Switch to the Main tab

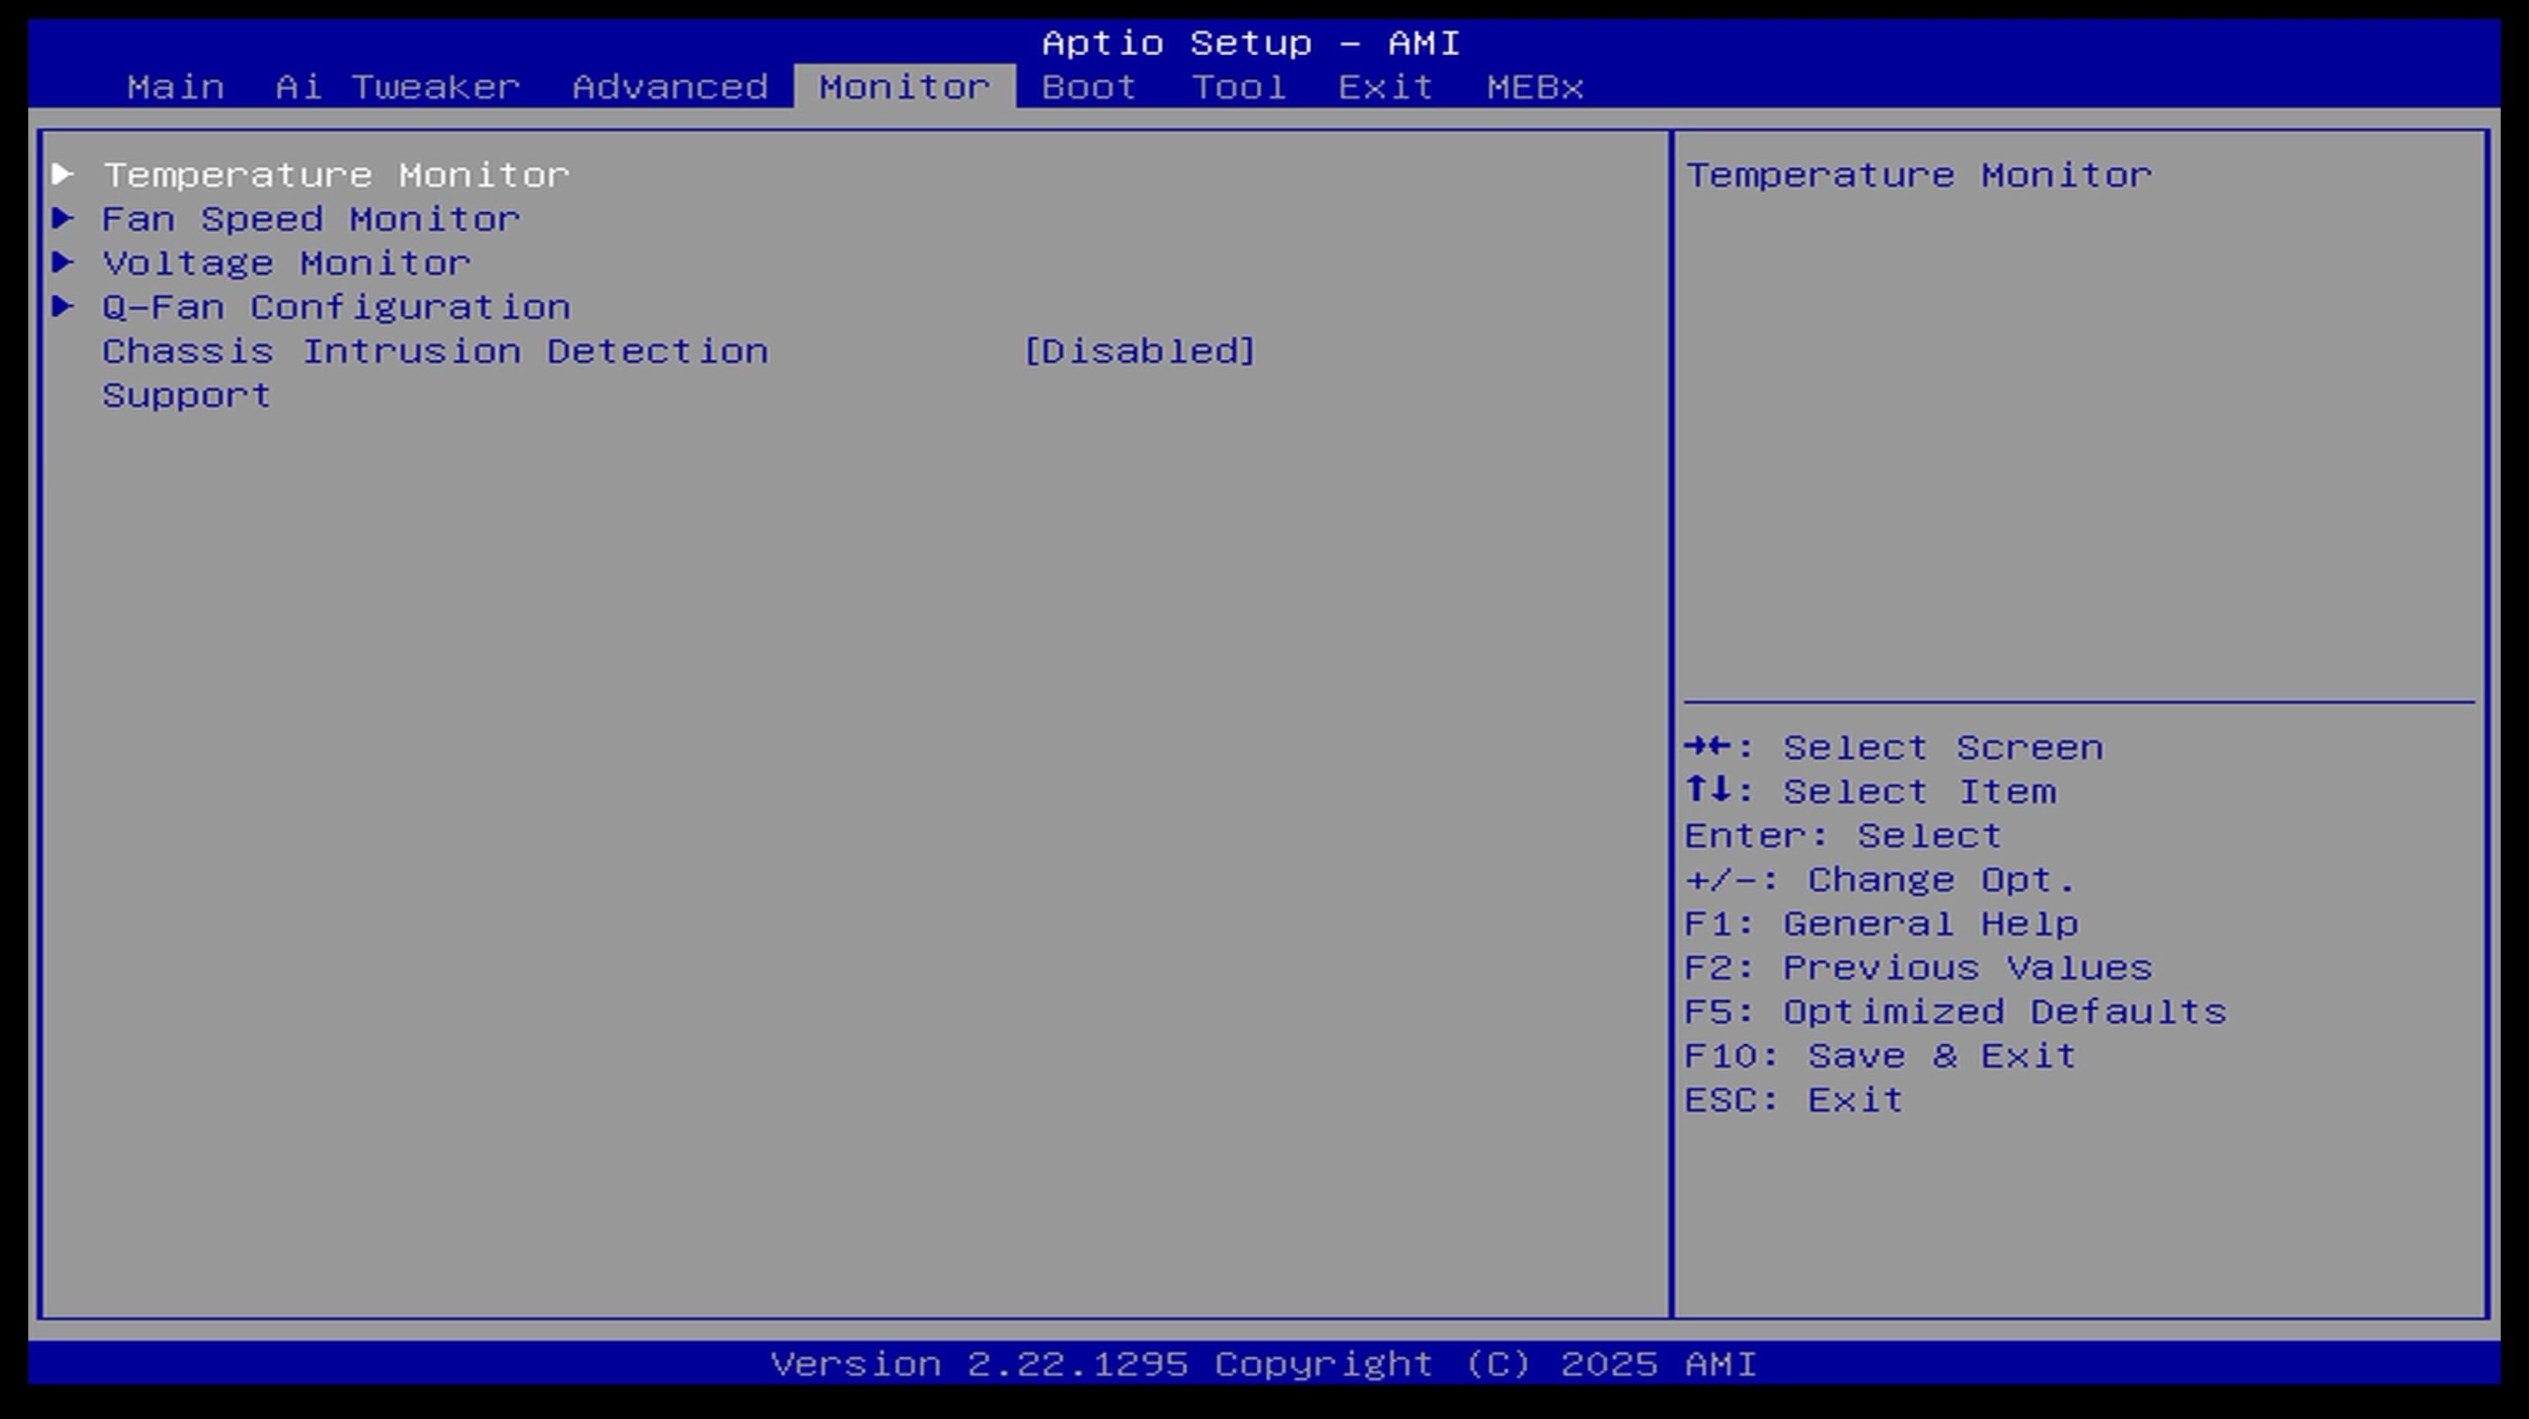tap(176, 88)
